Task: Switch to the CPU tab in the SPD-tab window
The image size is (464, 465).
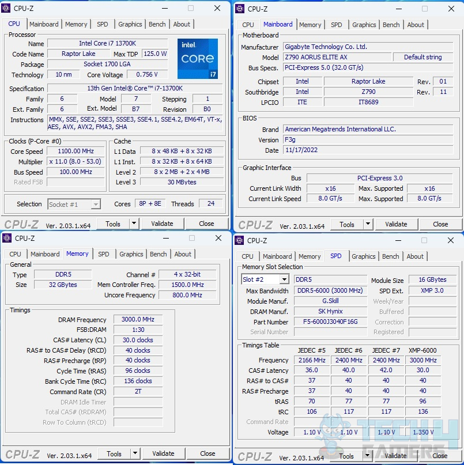Action: [x=247, y=256]
